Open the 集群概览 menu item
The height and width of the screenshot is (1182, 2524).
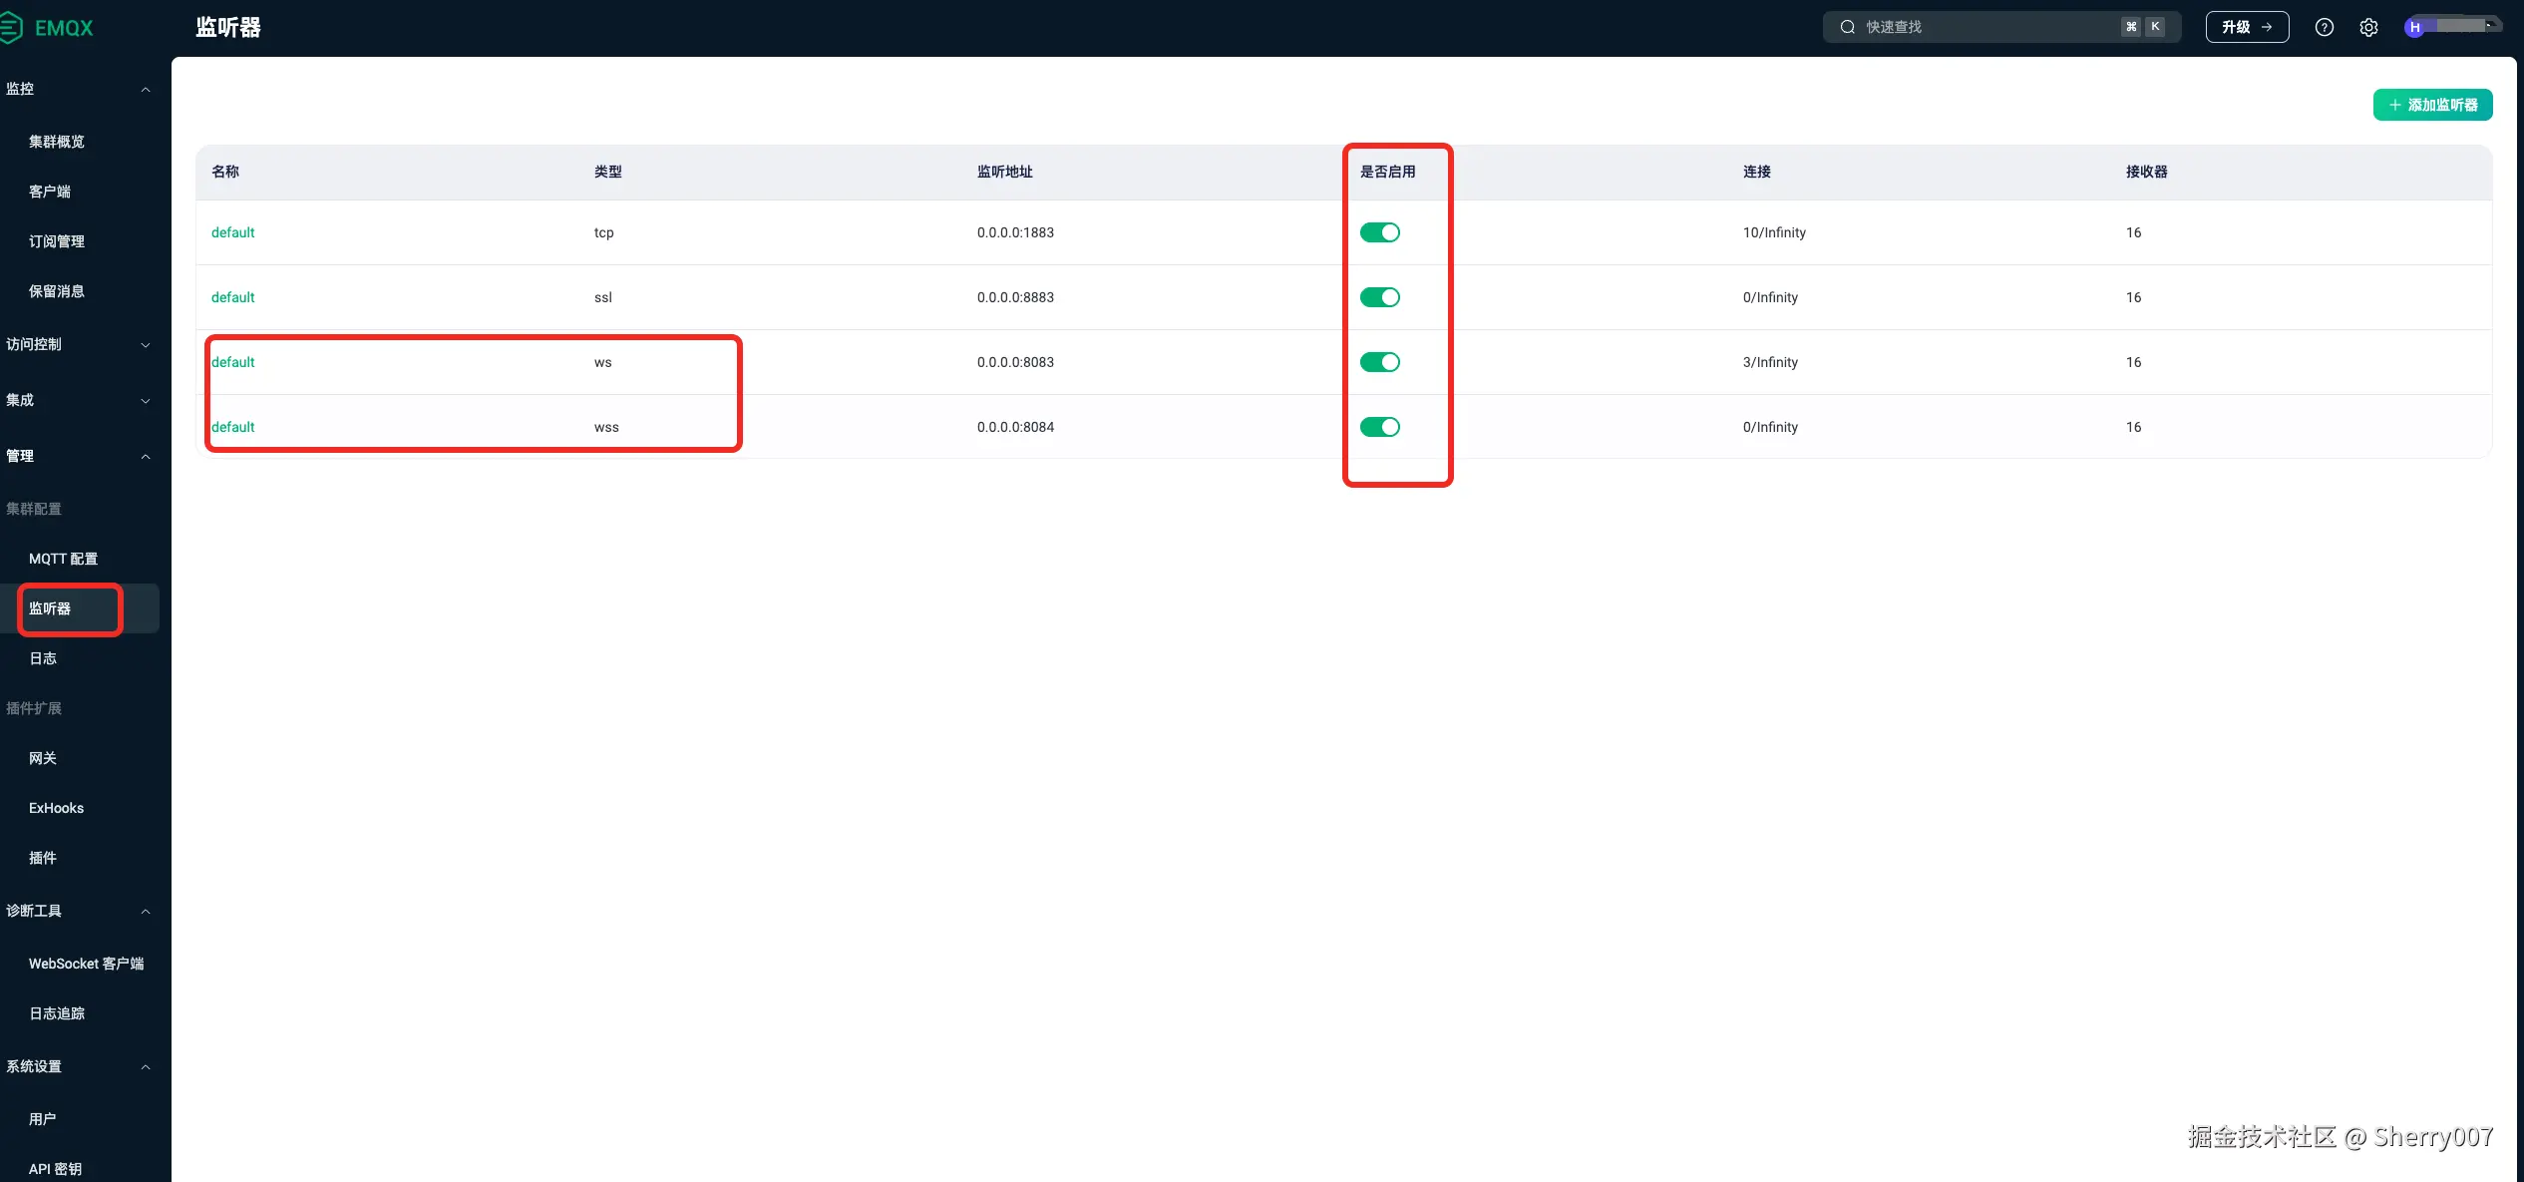click(x=57, y=142)
